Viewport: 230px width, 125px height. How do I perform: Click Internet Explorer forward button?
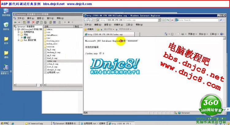click(x=91, y=20)
